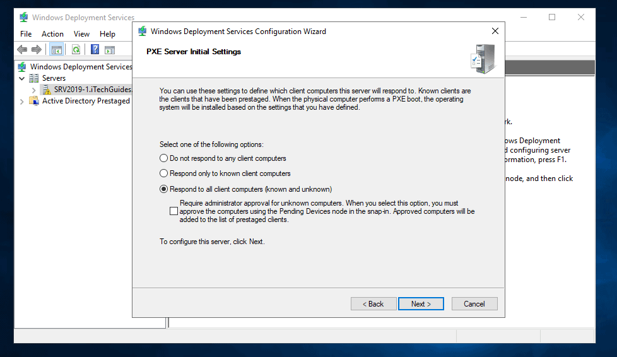Screen dimensions: 617x357
Task: Click the Forward arrow toolbar icon
Action: tap(37, 50)
